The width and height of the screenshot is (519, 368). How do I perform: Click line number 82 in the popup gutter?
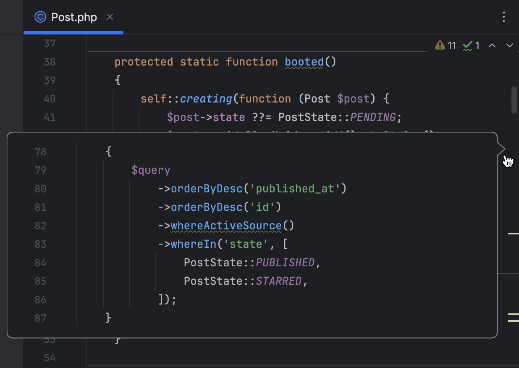[x=40, y=226]
